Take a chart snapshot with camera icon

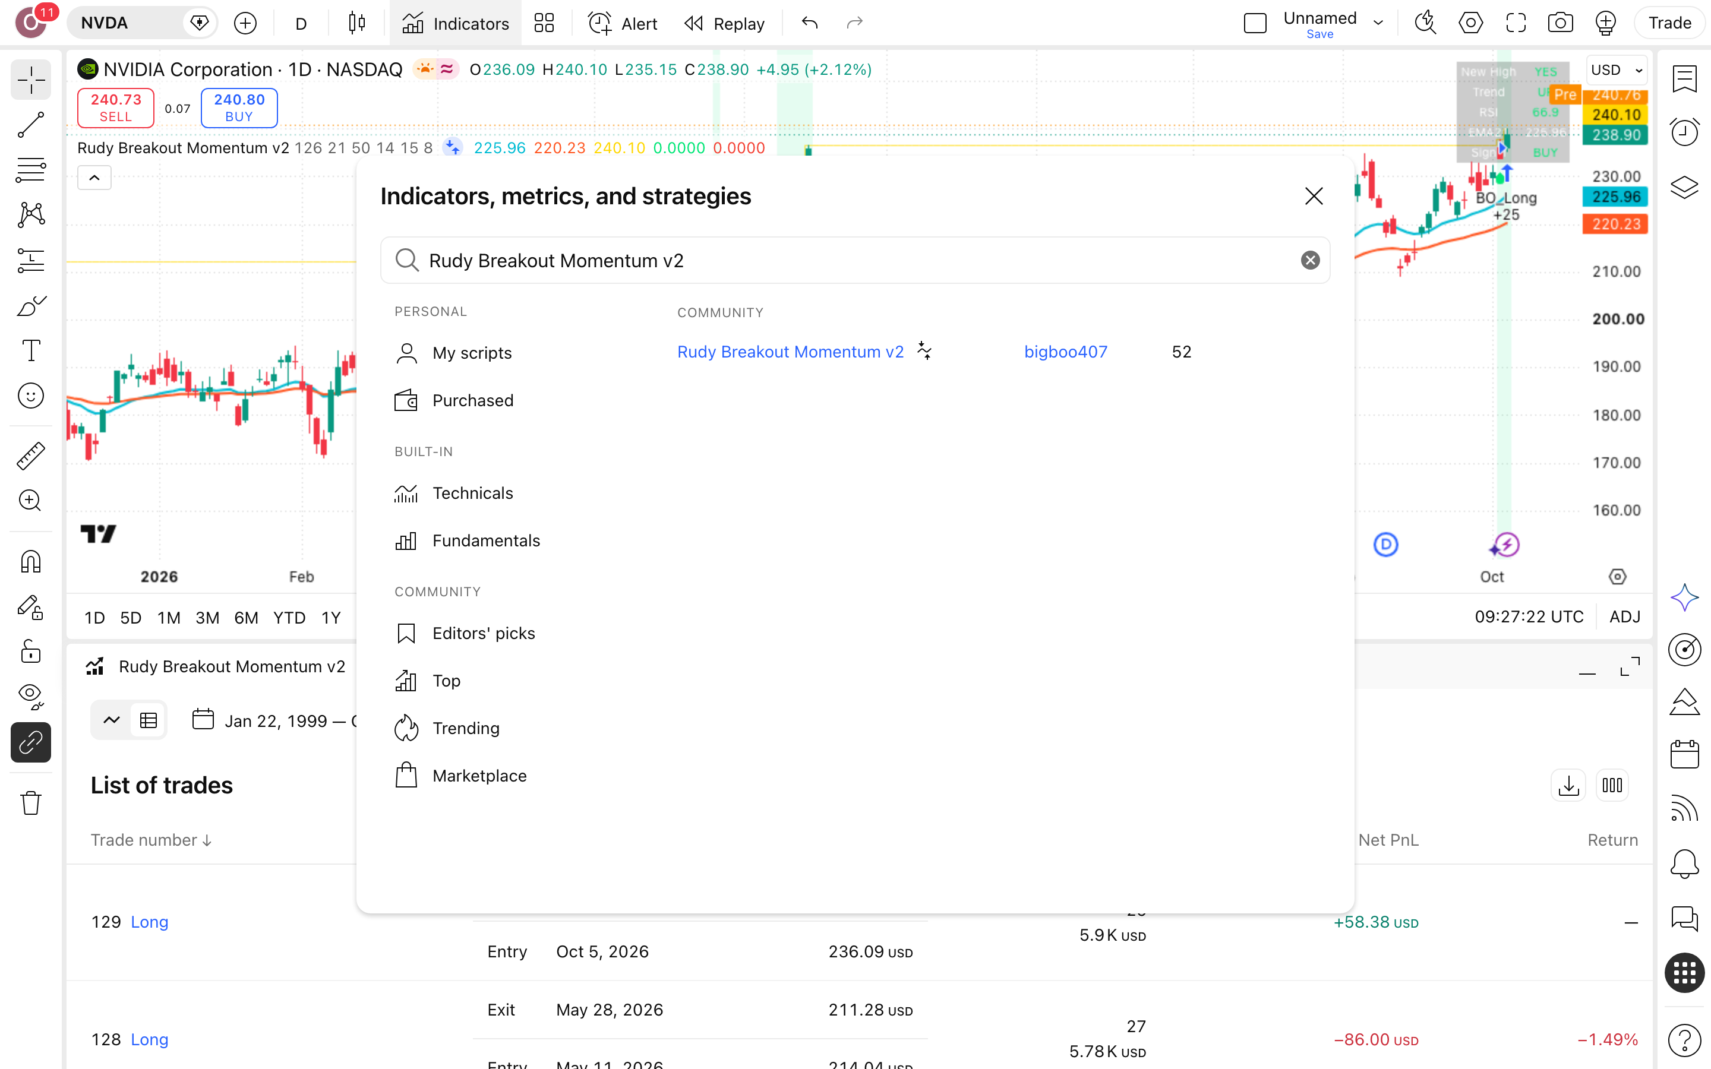coord(1560,23)
